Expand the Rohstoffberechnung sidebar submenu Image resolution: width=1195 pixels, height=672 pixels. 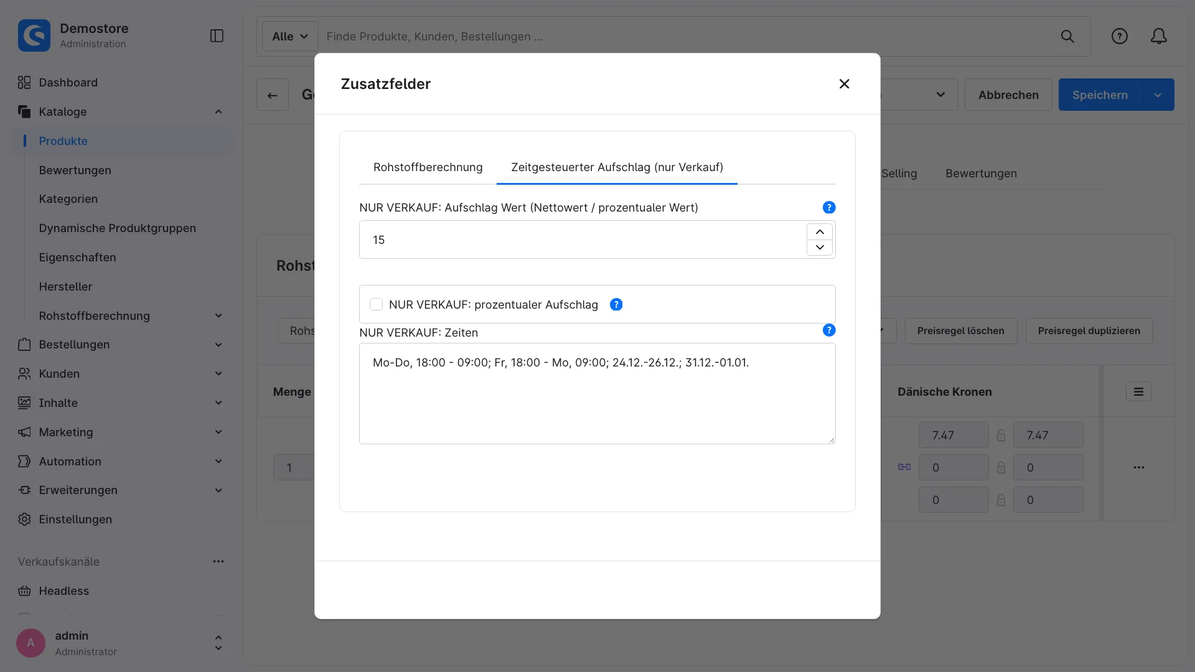click(x=218, y=316)
